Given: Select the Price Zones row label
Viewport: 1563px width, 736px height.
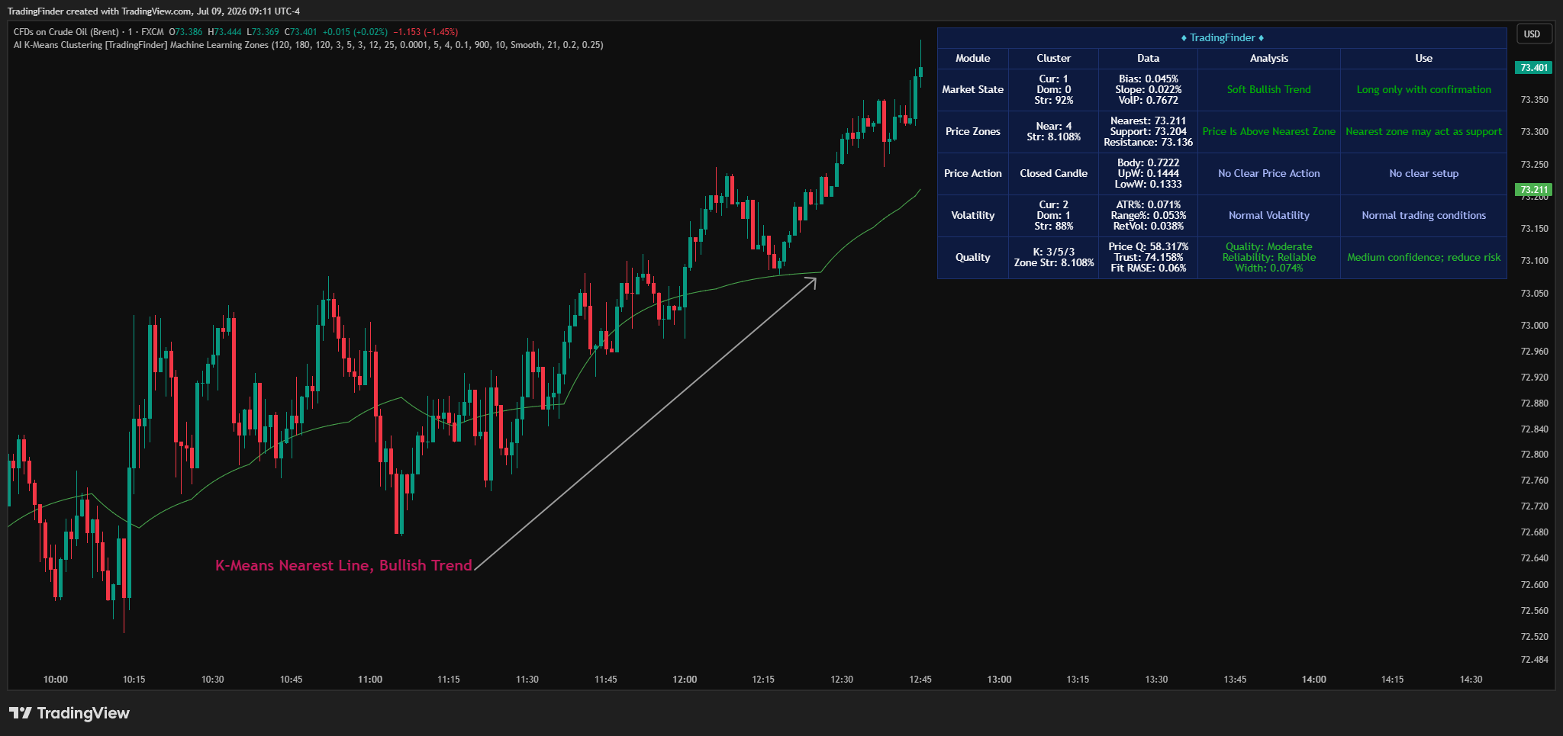Looking at the screenshot, I should [x=973, y=131].
